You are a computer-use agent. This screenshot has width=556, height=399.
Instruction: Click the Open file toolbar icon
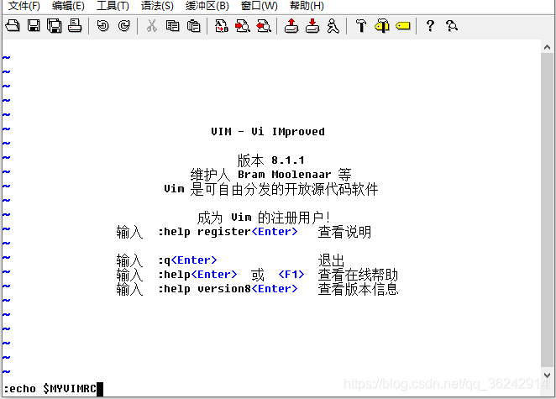[x=13, y=26]
